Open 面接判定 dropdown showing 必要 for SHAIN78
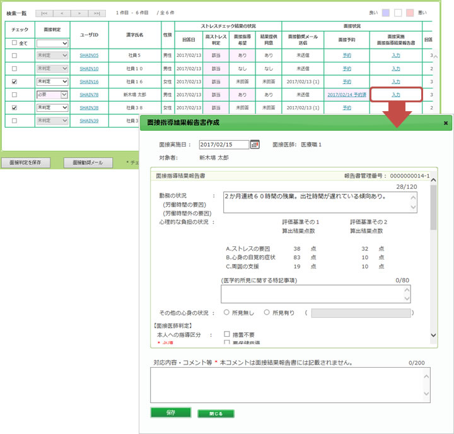The height and width of the screenshot is (434, 454). click(52, 95)
